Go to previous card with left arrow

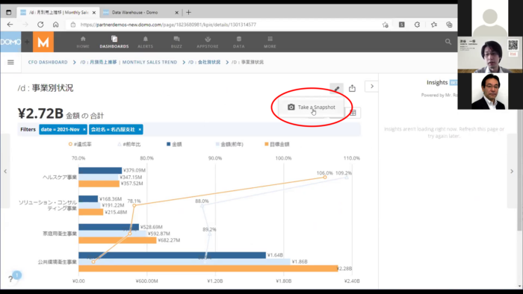pyautogui.click(x=5, y=171)
